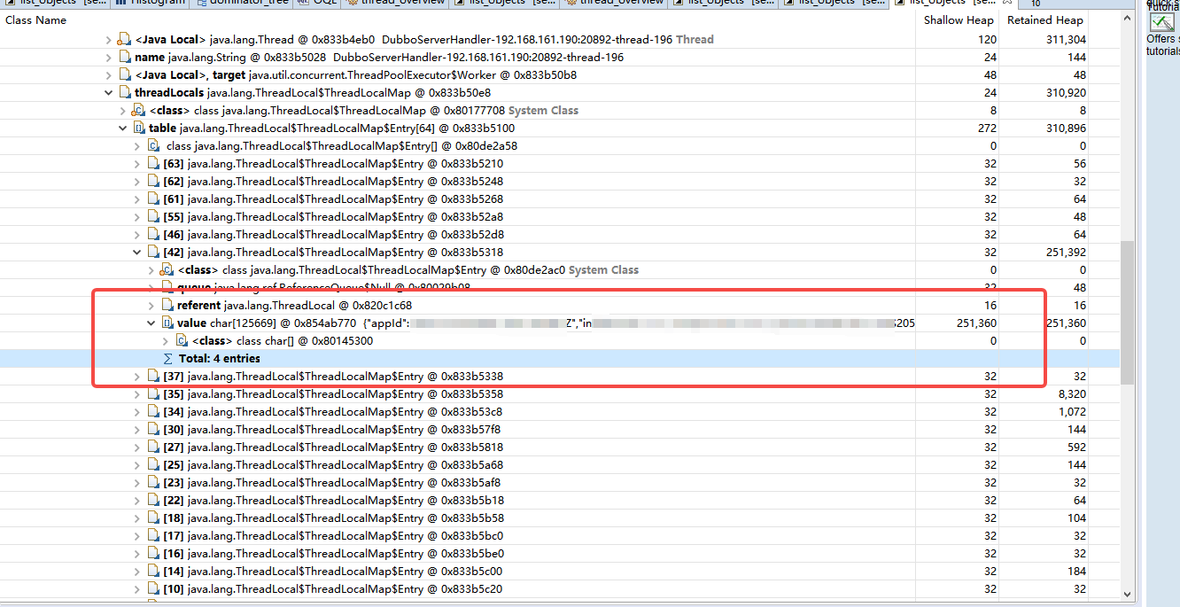Click the array icon of value char[125669] row
This screenshot has height=607, width=1180.
click(x=167, y=323)
